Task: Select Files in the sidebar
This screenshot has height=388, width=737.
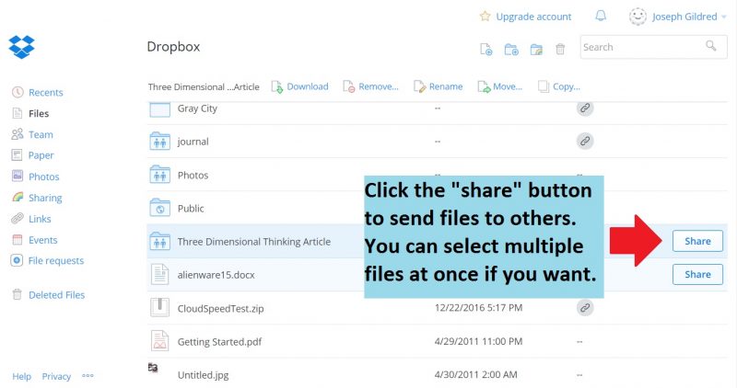Action: [39, 113]
